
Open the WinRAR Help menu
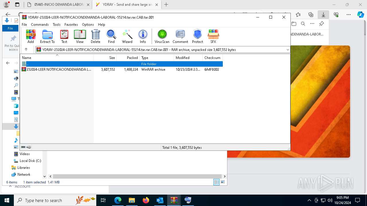[101, 25]
